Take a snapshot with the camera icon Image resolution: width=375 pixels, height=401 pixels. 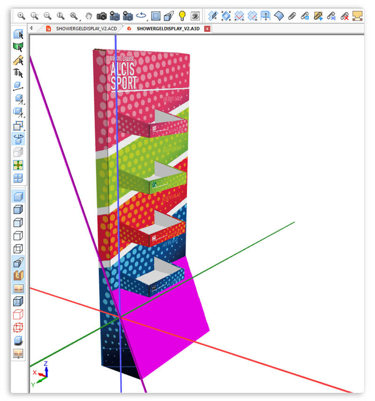click(102, 15)
